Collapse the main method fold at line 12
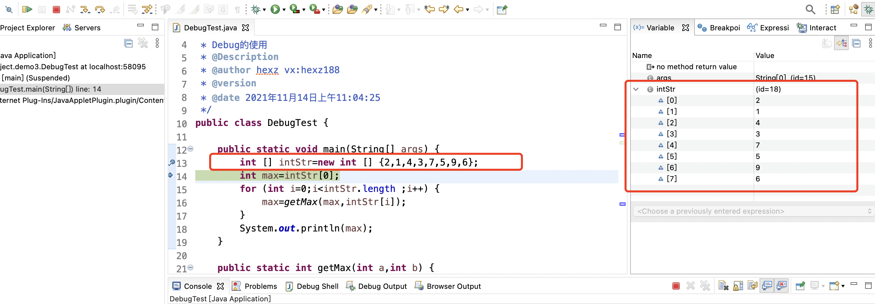 coord(191,149)
